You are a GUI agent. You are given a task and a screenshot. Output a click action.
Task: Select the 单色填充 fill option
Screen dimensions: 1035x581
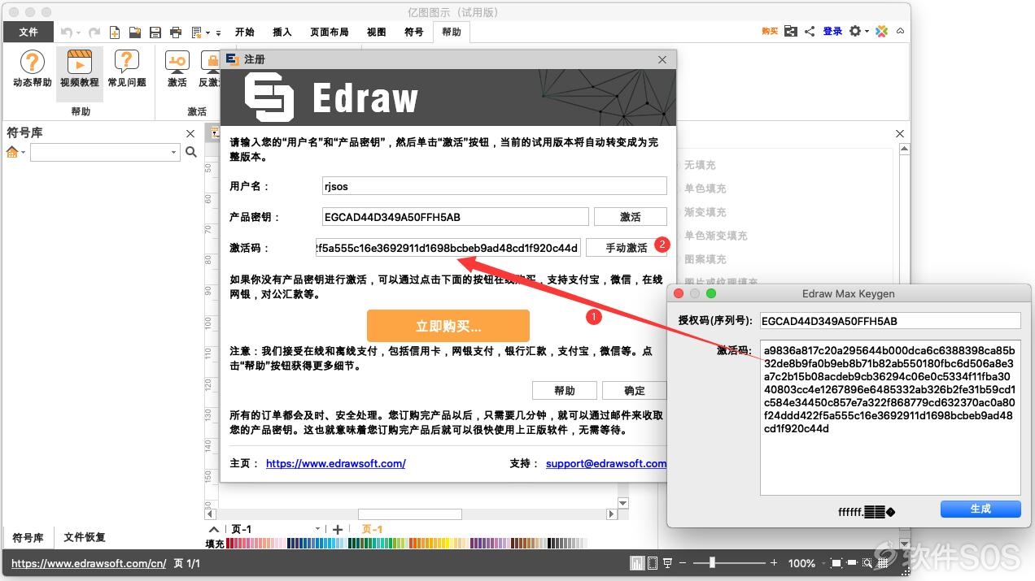click(705, 189)
